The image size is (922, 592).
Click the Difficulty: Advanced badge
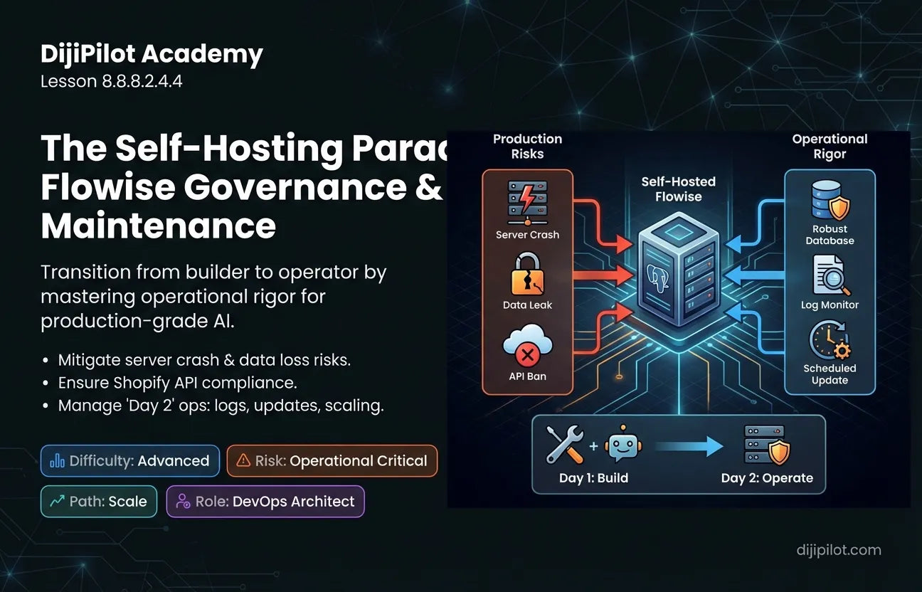[x=129, y=461]
